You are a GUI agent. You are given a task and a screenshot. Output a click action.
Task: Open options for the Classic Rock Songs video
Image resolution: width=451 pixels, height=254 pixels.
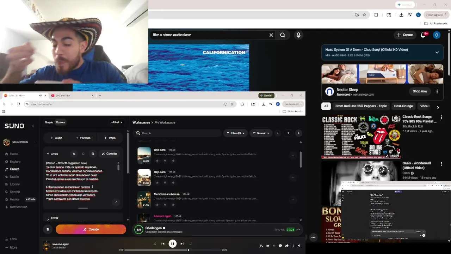(441, 117)
